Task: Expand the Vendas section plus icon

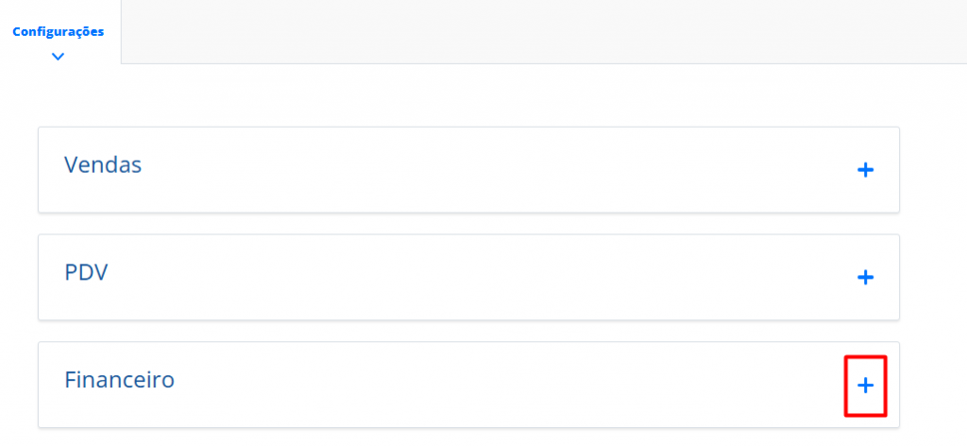Action: pos(865,170)
